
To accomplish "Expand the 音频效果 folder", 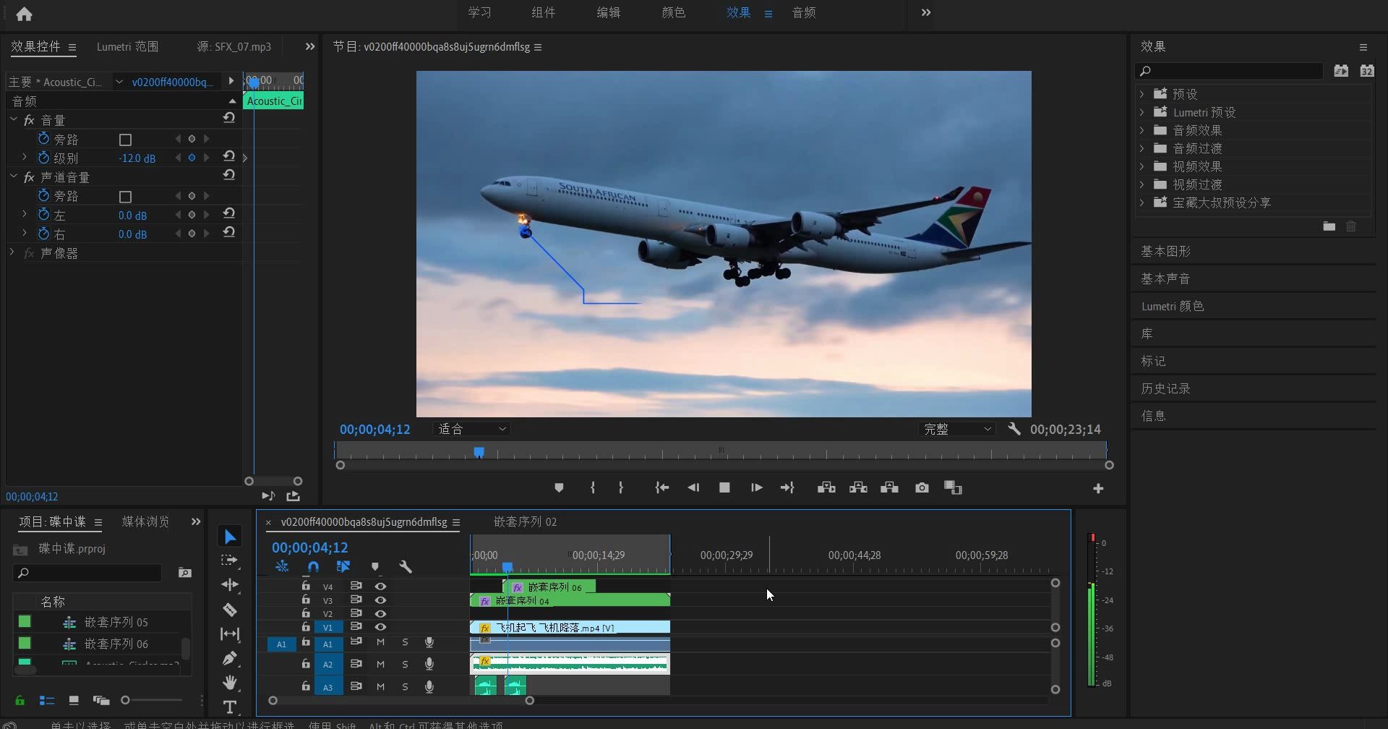I will click(x=1141, y=130).
